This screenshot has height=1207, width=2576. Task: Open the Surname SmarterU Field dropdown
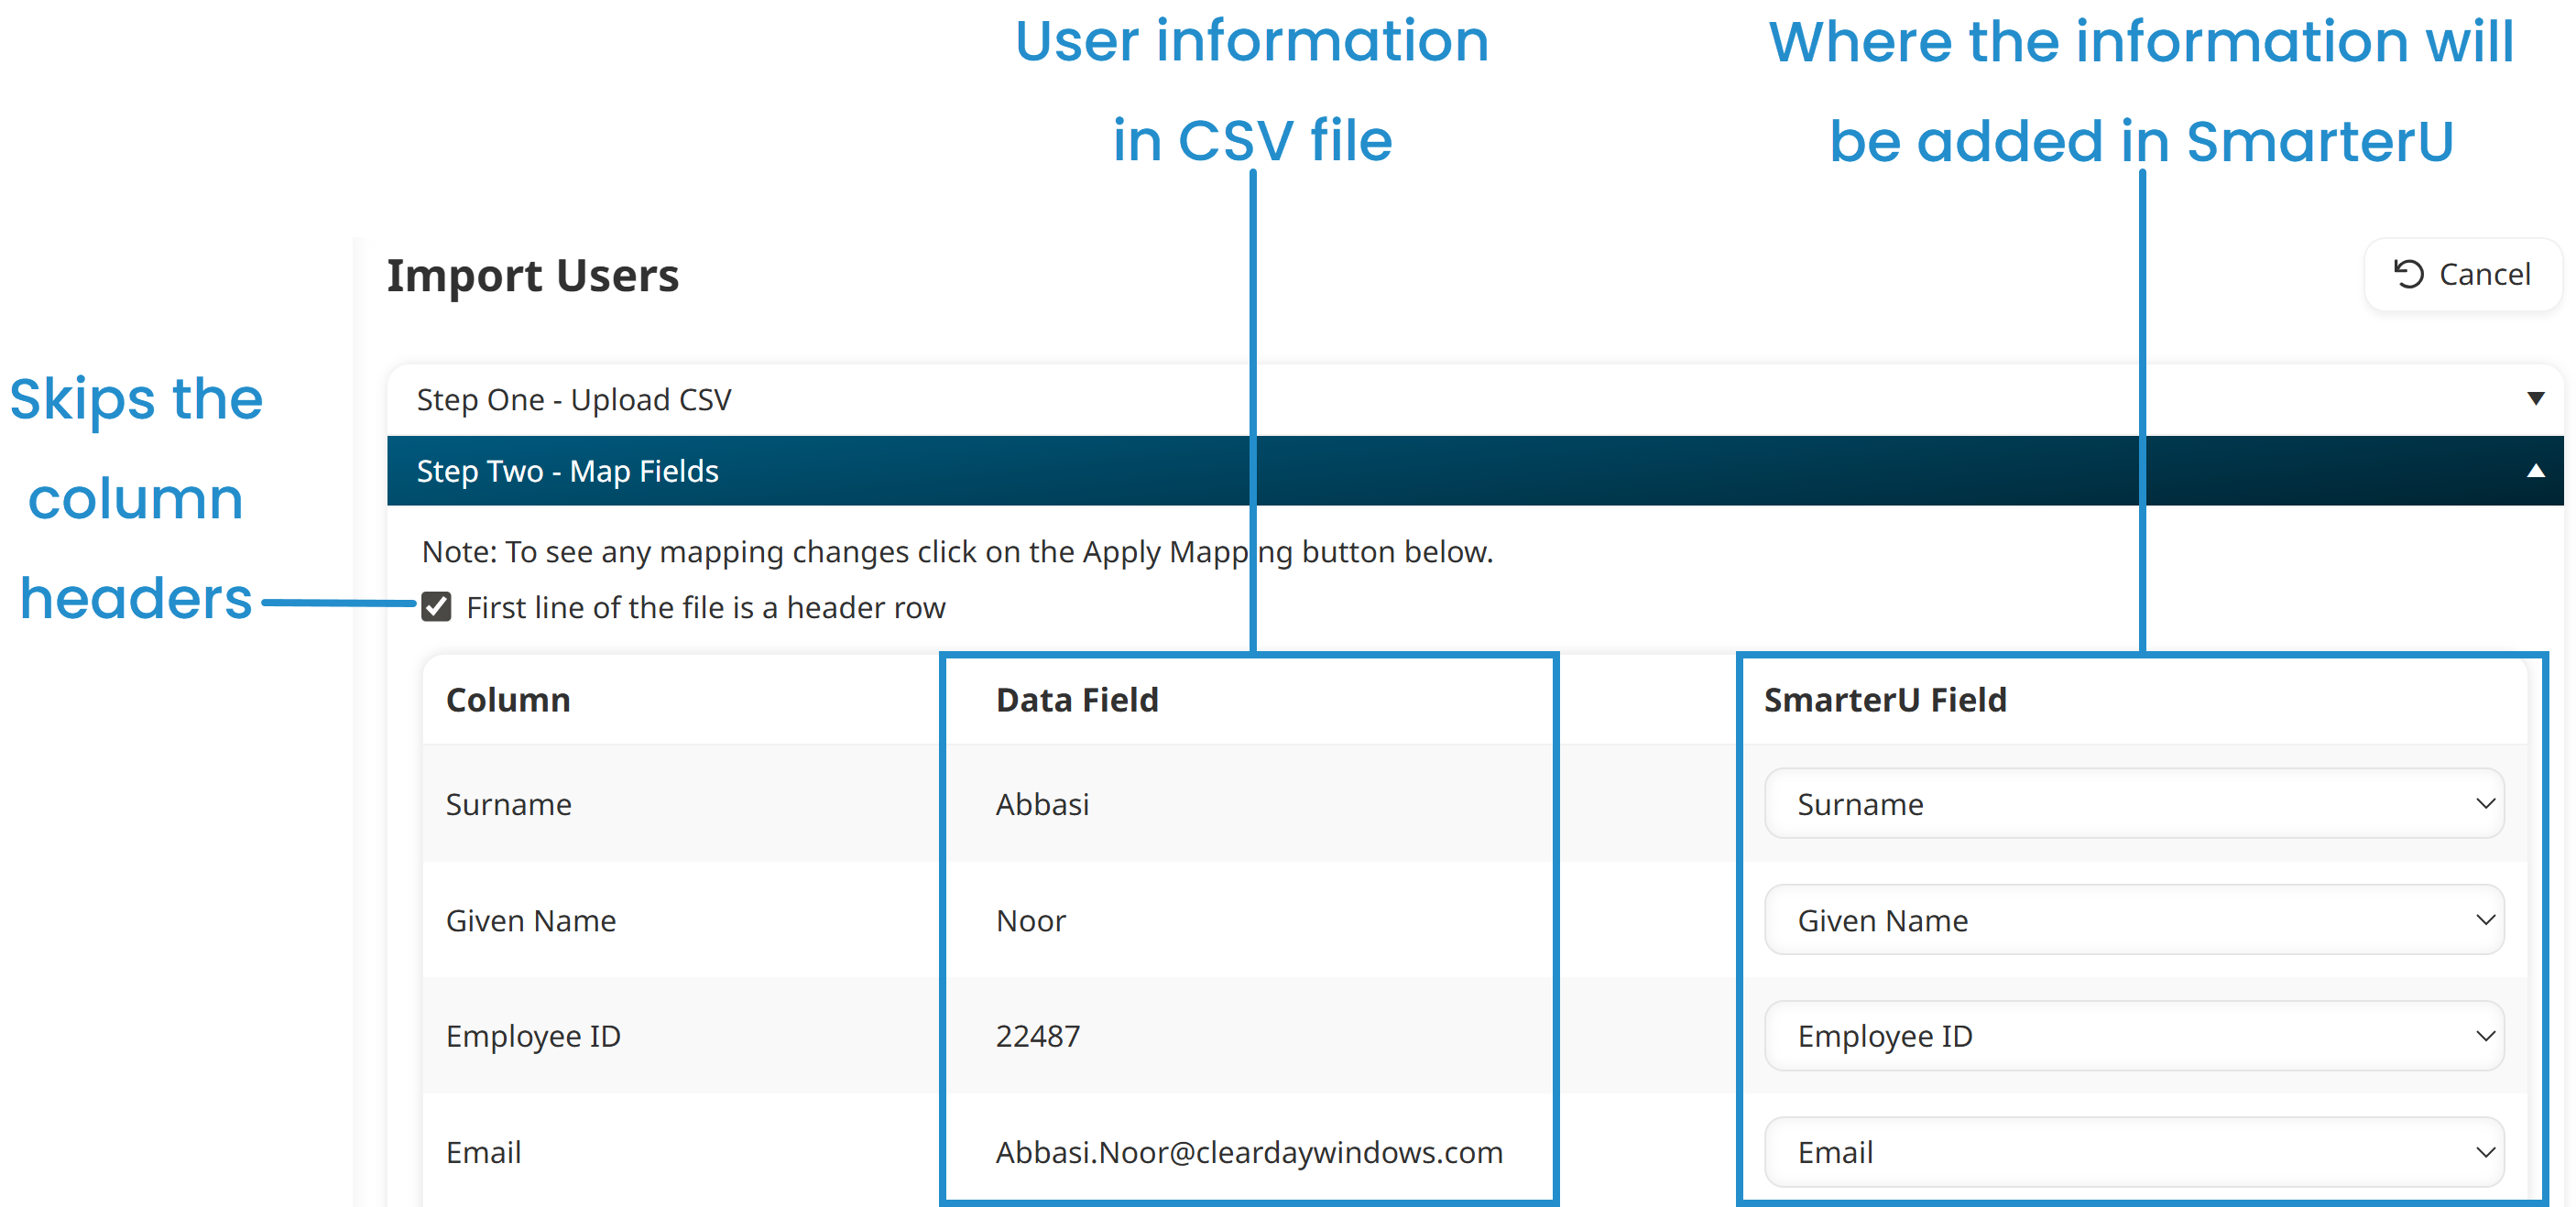click(x=2134, y=804)
